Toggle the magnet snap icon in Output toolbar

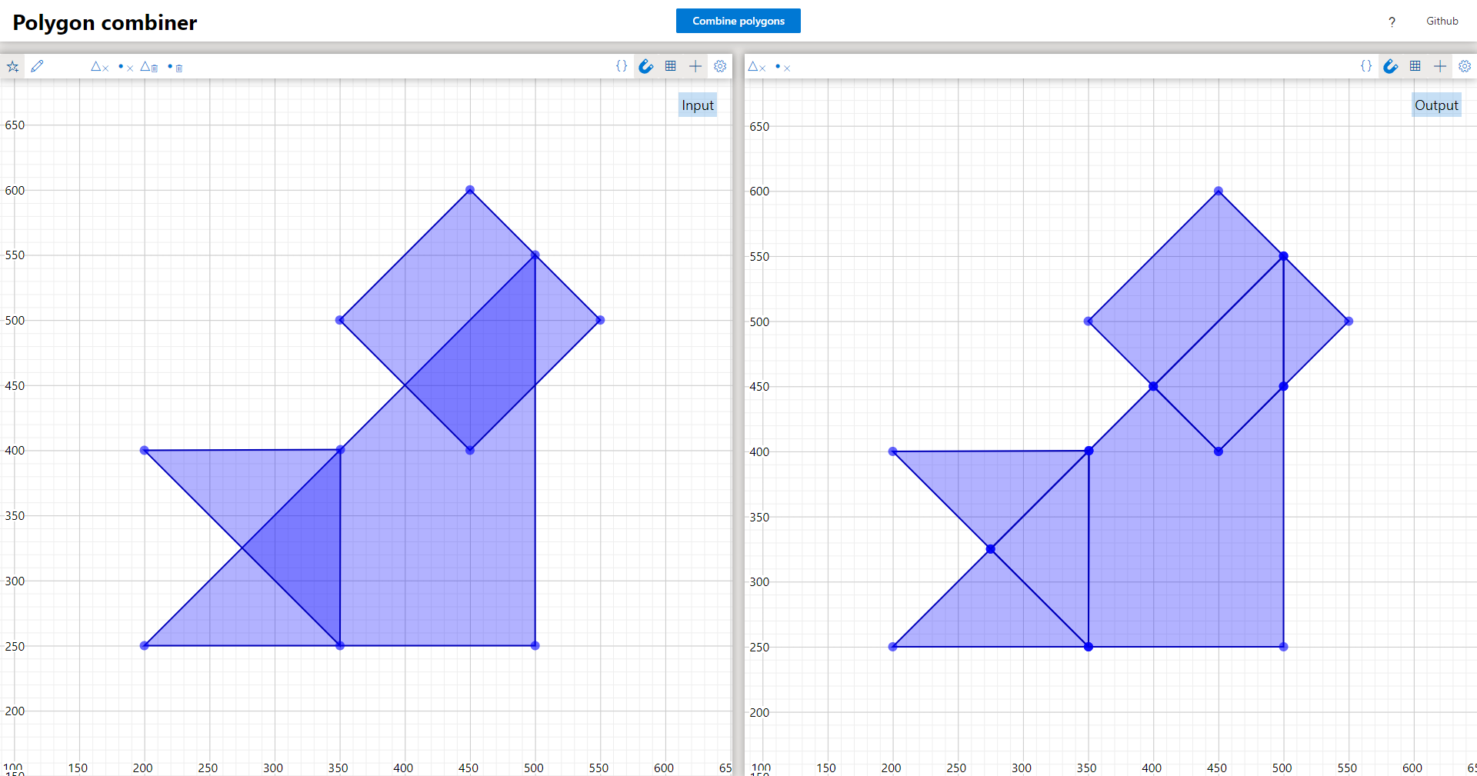[1391, 66]
